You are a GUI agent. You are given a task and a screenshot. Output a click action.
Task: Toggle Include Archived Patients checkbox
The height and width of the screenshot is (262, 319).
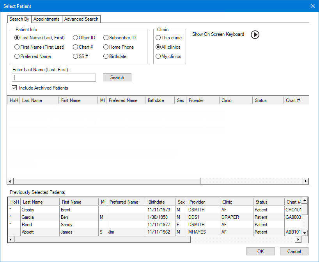pos(15,88)
